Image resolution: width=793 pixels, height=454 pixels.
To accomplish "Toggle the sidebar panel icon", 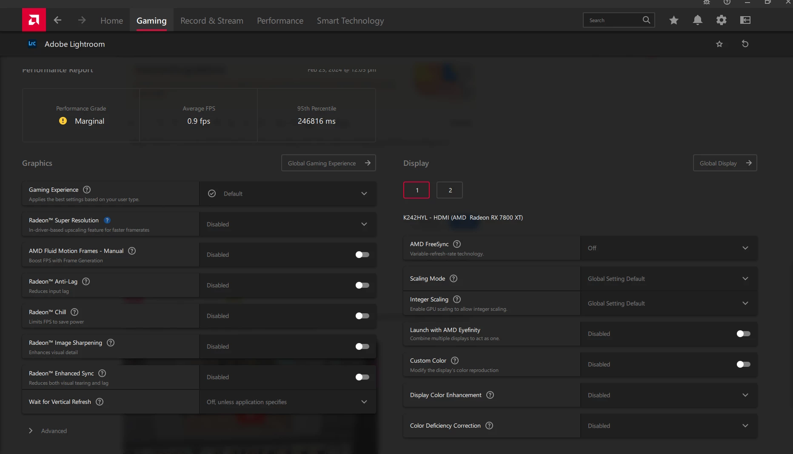I will (x=745, y=20).
